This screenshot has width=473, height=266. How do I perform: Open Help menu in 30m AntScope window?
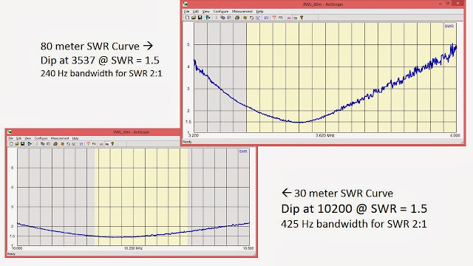(75, 138)
